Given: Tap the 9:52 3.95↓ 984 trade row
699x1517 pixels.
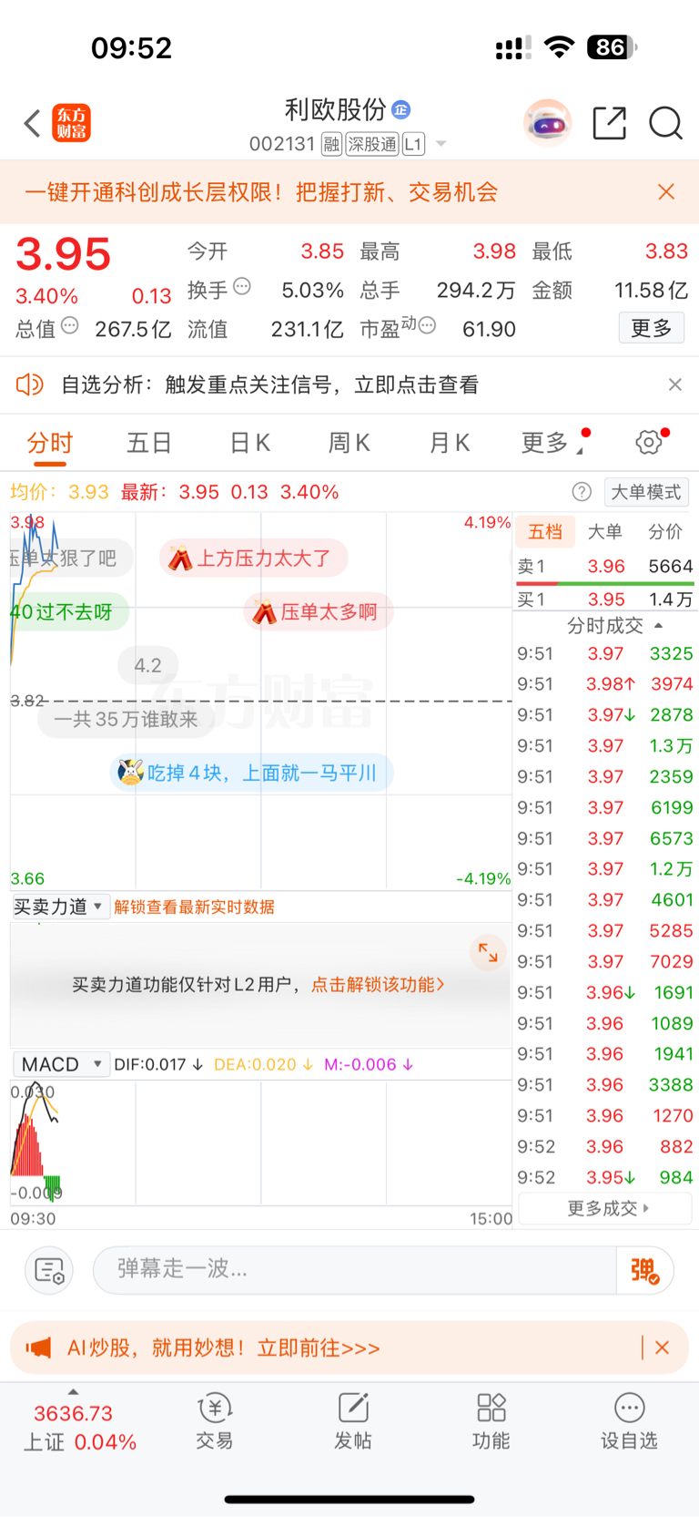Looking at the screenshot, I should (x=605, y=1177).
